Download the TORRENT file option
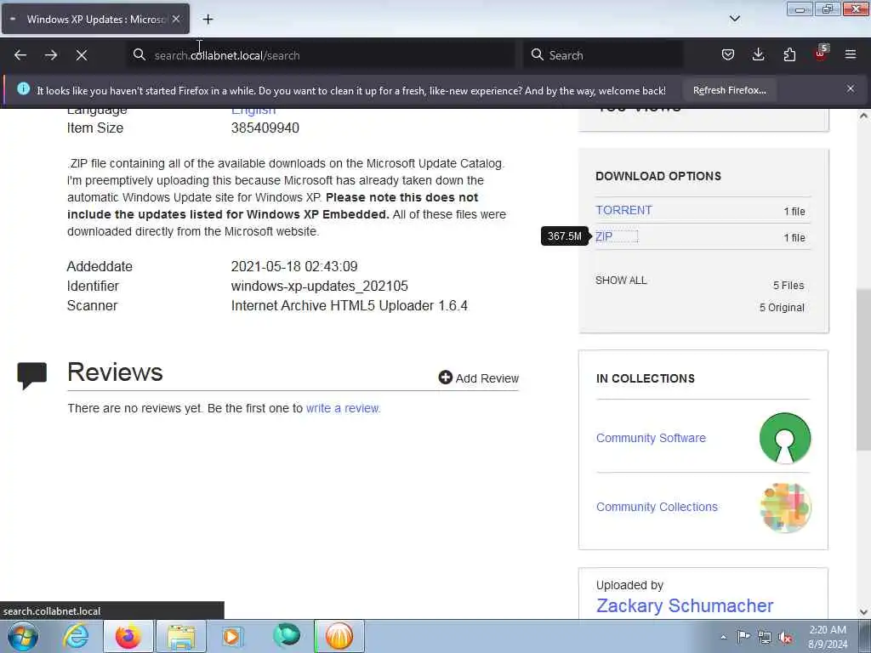This screenshot has height=653, width=871. [x=623, y=211]
